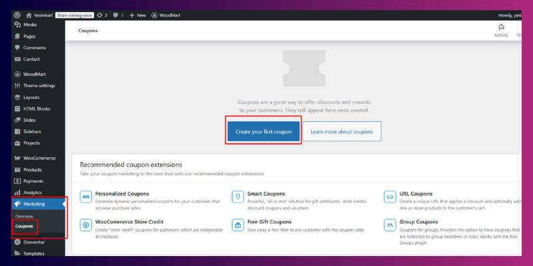Click the Free Gift Coupons gift icon

tap(238, 225)
